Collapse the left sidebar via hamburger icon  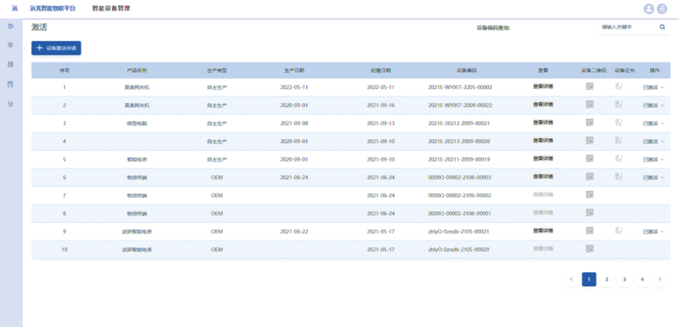[x=10, y=26]
